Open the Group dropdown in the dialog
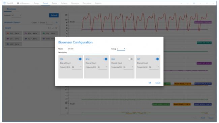Image resolution: width=219 pixels, height=123 pixels. tap(121, 49)
